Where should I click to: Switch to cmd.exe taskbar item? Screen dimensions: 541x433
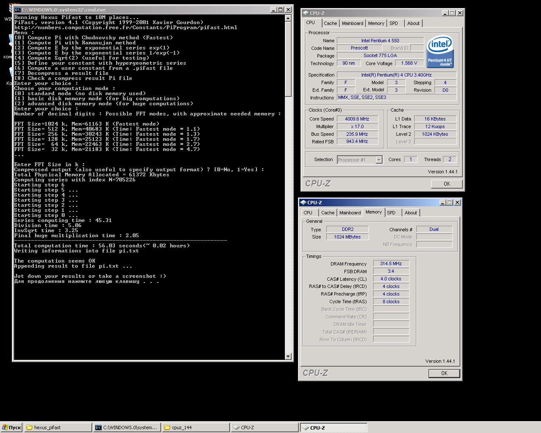tap(127, 428)
